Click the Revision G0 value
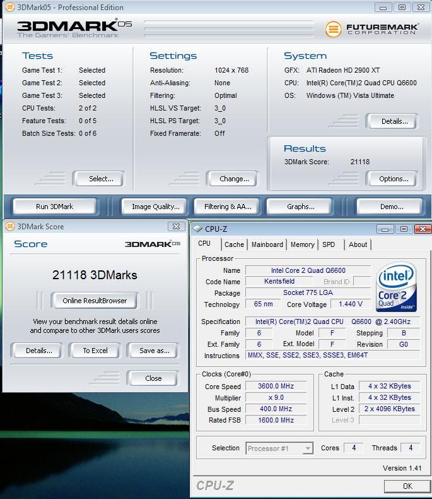Image resolution: width=432 pixels, height=499 pixels. click(404, 344)
